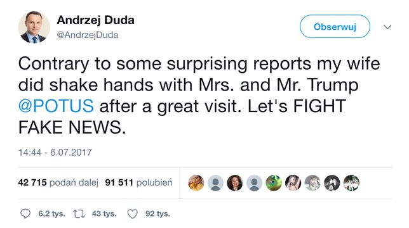Screen dimensions: 409x228
Task: Open the @POTUS mention link
Action: [x=56, y=106]
